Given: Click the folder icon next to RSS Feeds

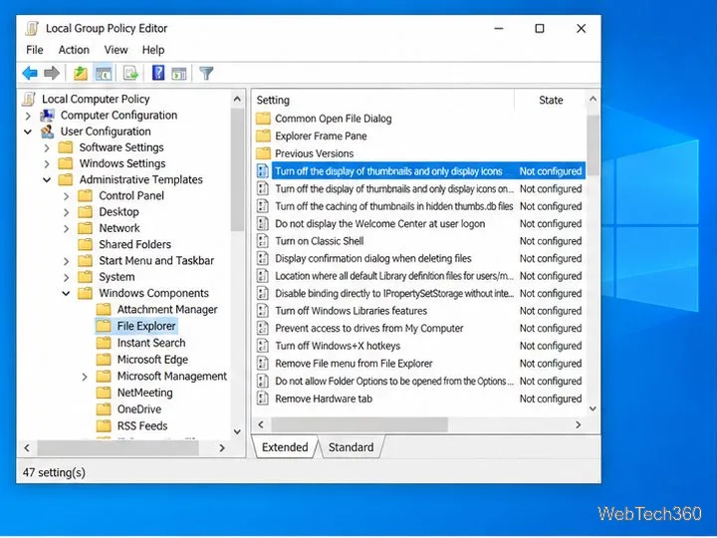Looking at the screenshot, I should (x=104, y=426).
